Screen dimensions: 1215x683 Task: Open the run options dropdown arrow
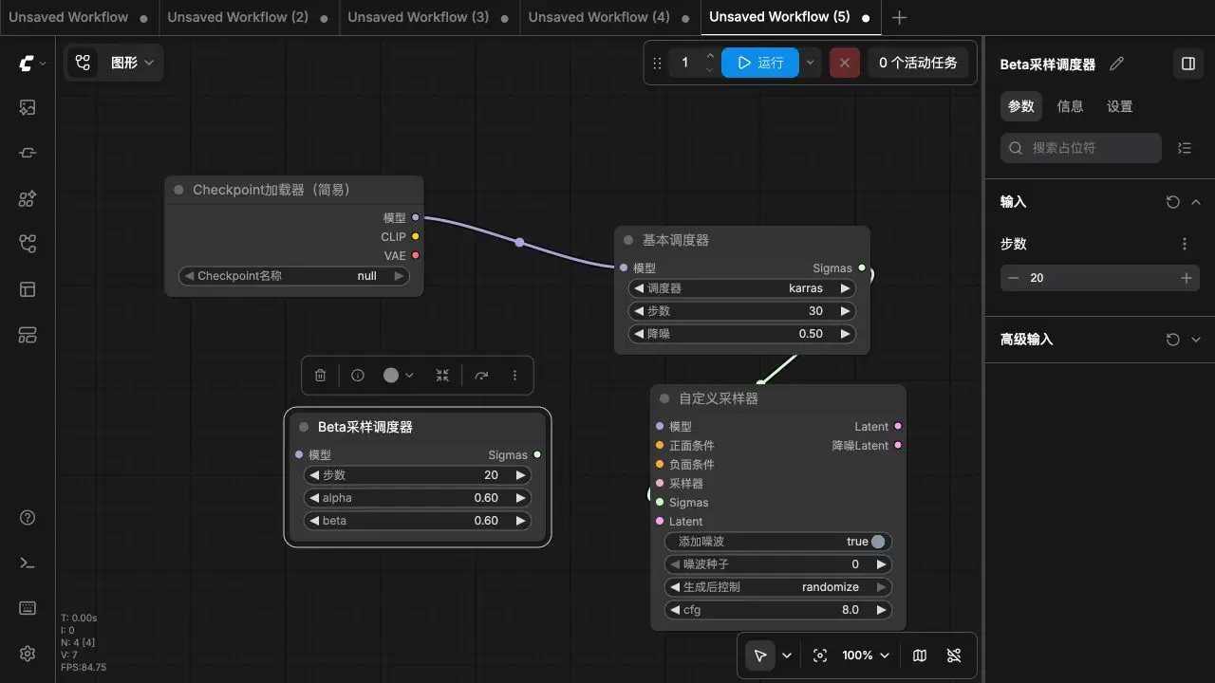810,63
